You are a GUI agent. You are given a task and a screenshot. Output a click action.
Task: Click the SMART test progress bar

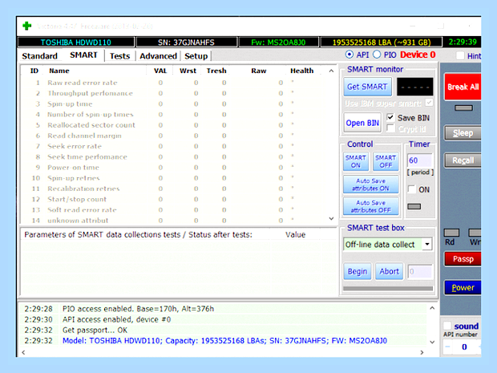[x=388, y=289]
